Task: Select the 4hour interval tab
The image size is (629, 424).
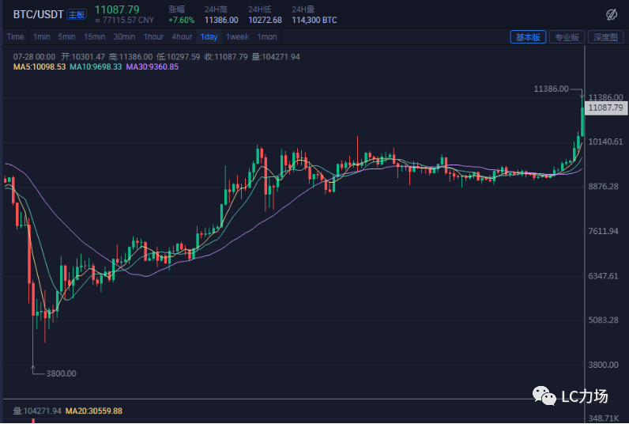Action: (x=182, y=37)
